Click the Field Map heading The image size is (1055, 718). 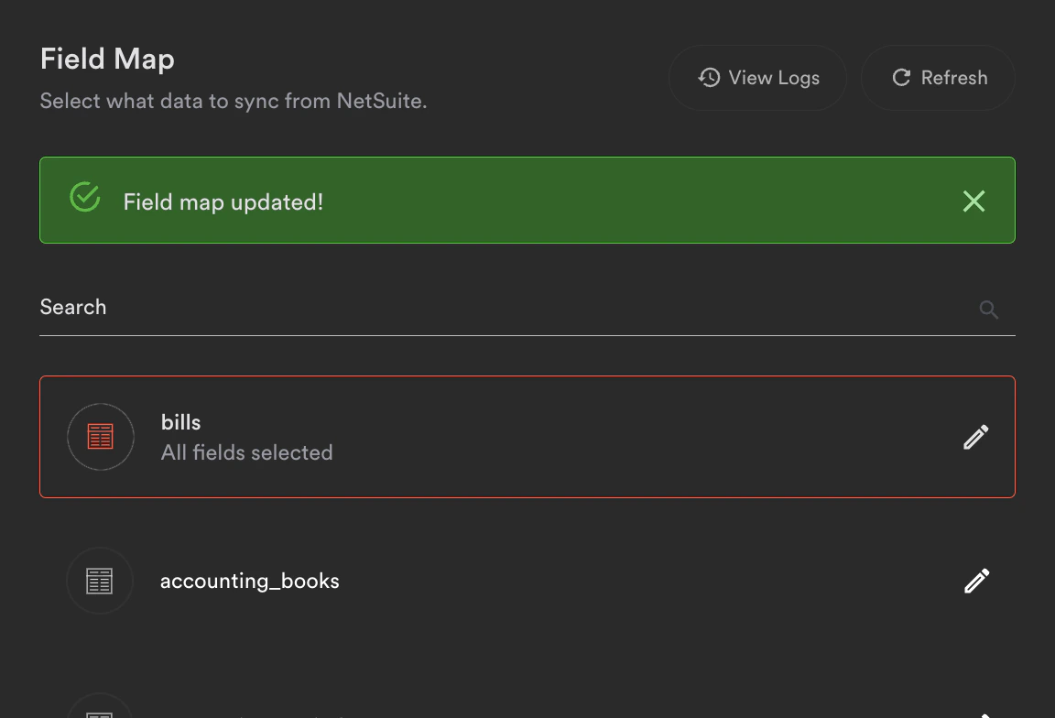coord(108,60)
